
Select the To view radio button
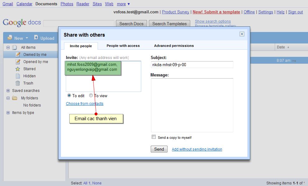tap(91, 95)
